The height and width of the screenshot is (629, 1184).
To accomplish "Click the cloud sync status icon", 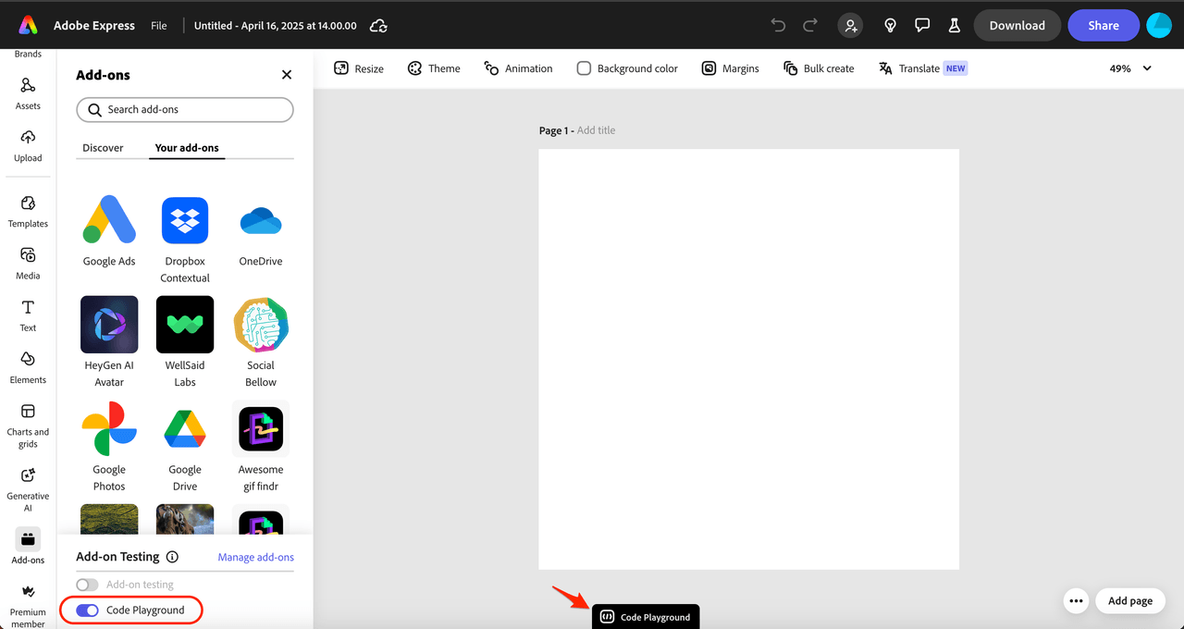I will [x=378, y=26].
